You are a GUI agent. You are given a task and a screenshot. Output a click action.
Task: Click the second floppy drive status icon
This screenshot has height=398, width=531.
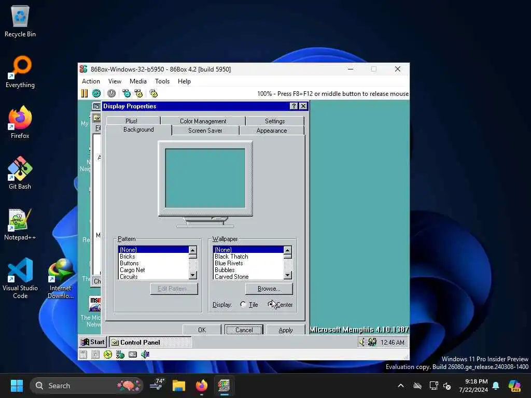[95, 354]
